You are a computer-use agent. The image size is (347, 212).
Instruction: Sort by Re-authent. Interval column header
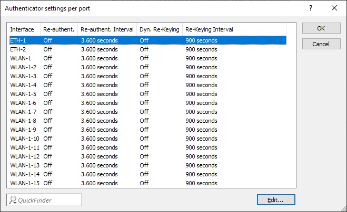(x=107, y=30)
